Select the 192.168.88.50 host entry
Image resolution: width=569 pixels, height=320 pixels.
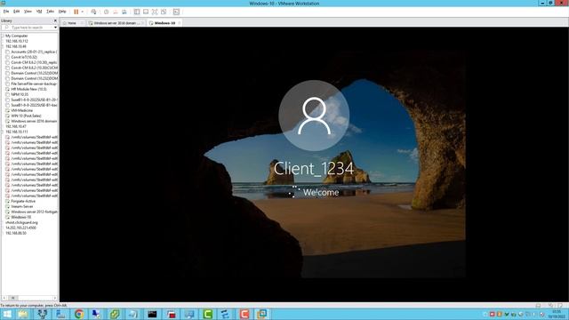click(x=16, y=233)
